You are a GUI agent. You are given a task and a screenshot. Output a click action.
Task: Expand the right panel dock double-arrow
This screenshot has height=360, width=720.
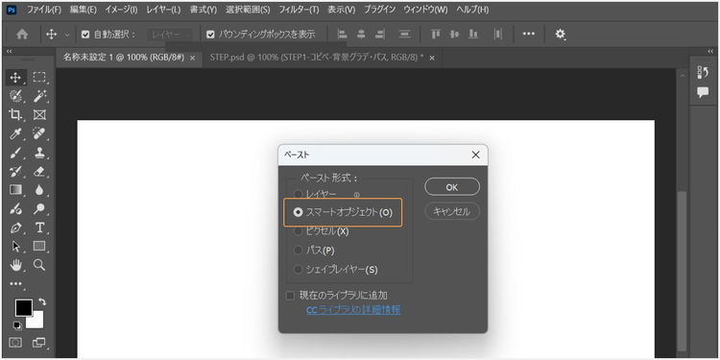[x=711, y=52]
